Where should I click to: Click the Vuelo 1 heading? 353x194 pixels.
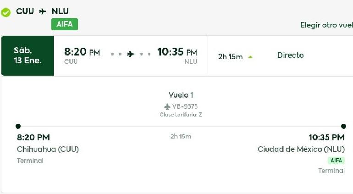[181, 95]
